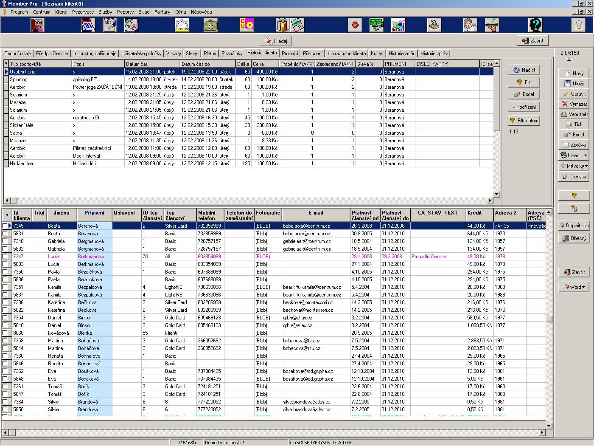594x446 pixels.
Task: Click the funnel with person filter button
Action: 574,208
